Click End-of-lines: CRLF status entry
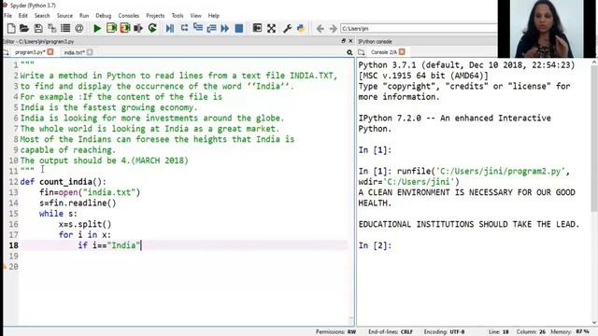 click(x=391, y=332)
